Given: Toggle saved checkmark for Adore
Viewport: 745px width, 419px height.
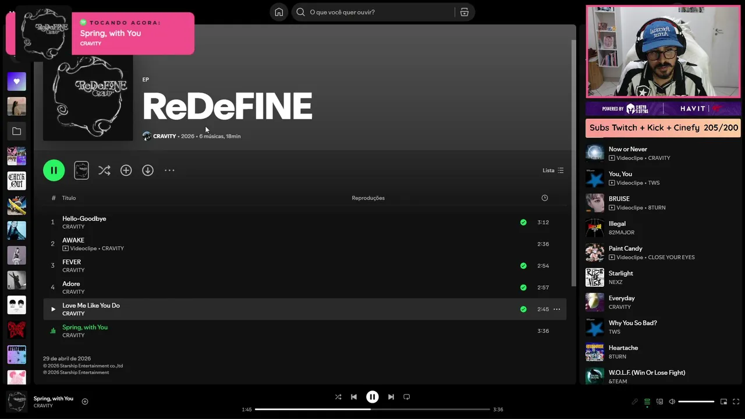Looking at the screenshot, I should click(x=523, y=287).
